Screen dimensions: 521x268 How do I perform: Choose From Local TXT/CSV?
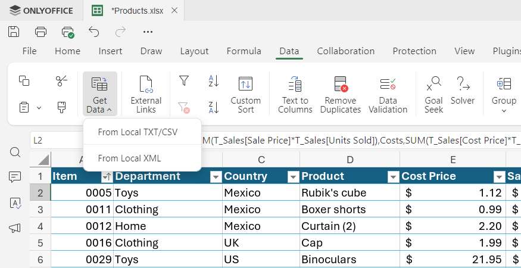142,132
